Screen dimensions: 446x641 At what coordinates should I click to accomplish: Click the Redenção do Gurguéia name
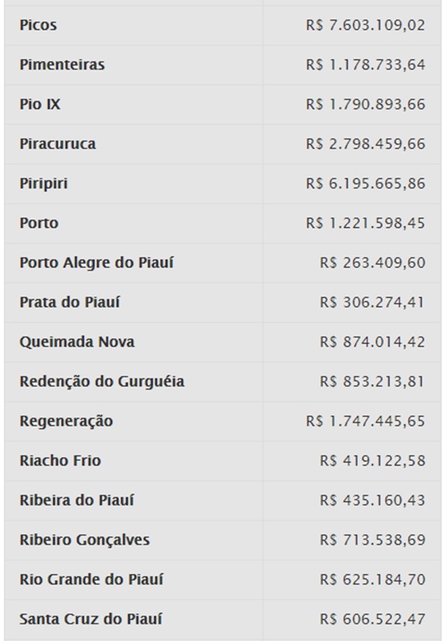pos(102,381)
